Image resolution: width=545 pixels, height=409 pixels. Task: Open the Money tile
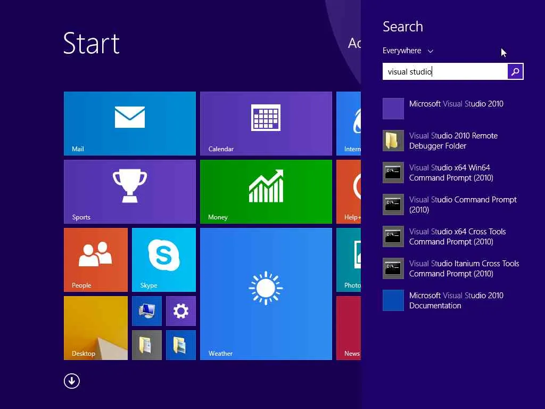point(266,192)
